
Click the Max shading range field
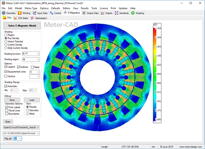tap(33, 90)
